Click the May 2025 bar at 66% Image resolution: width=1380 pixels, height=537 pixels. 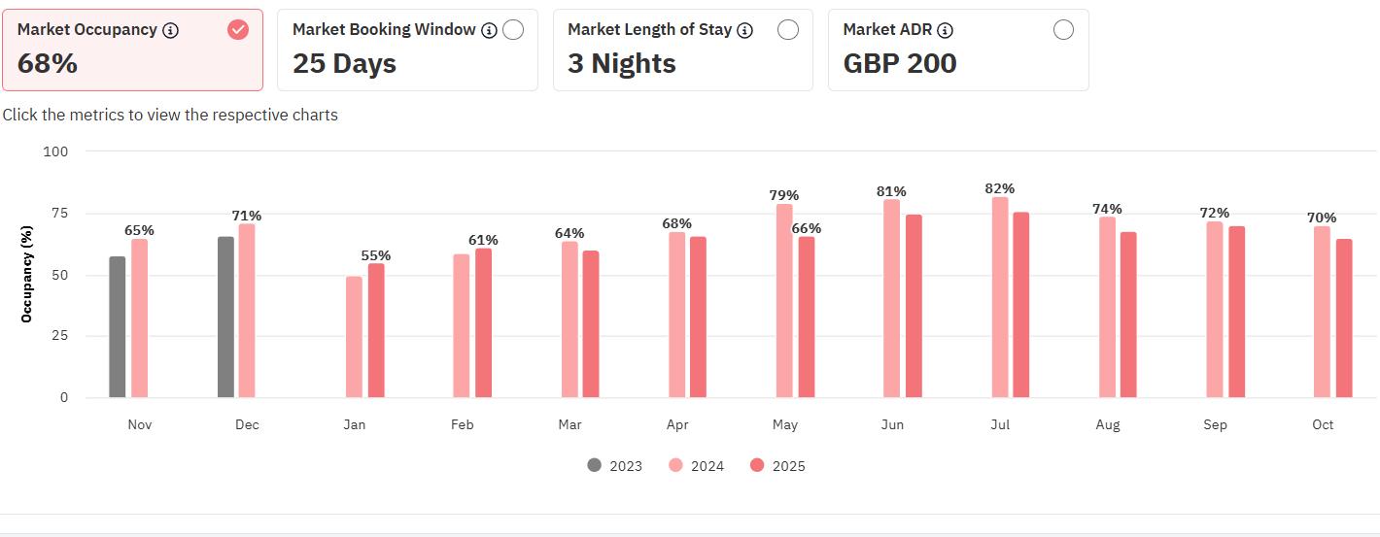point(807,318)
